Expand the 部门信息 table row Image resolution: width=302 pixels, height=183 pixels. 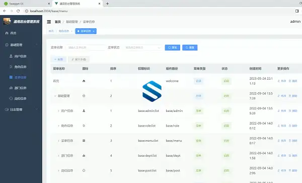tap(58, 156)
